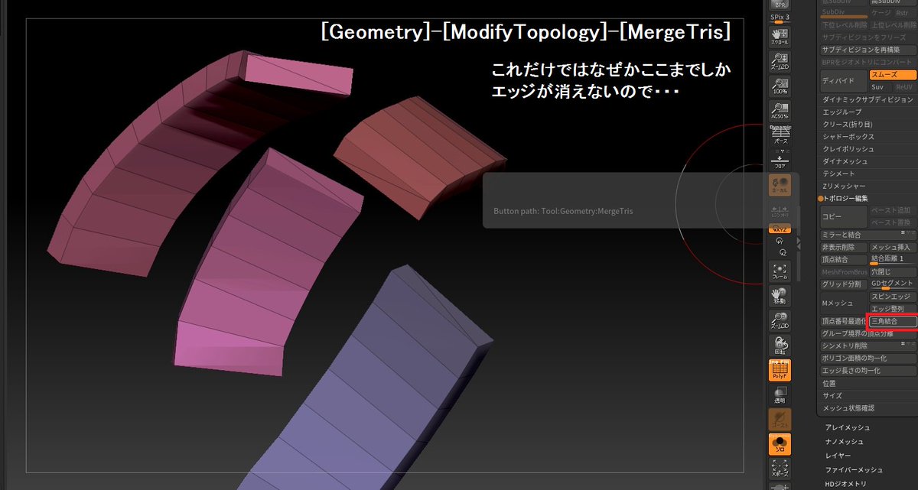Click the Xポーズ icon

click(780, 468)
